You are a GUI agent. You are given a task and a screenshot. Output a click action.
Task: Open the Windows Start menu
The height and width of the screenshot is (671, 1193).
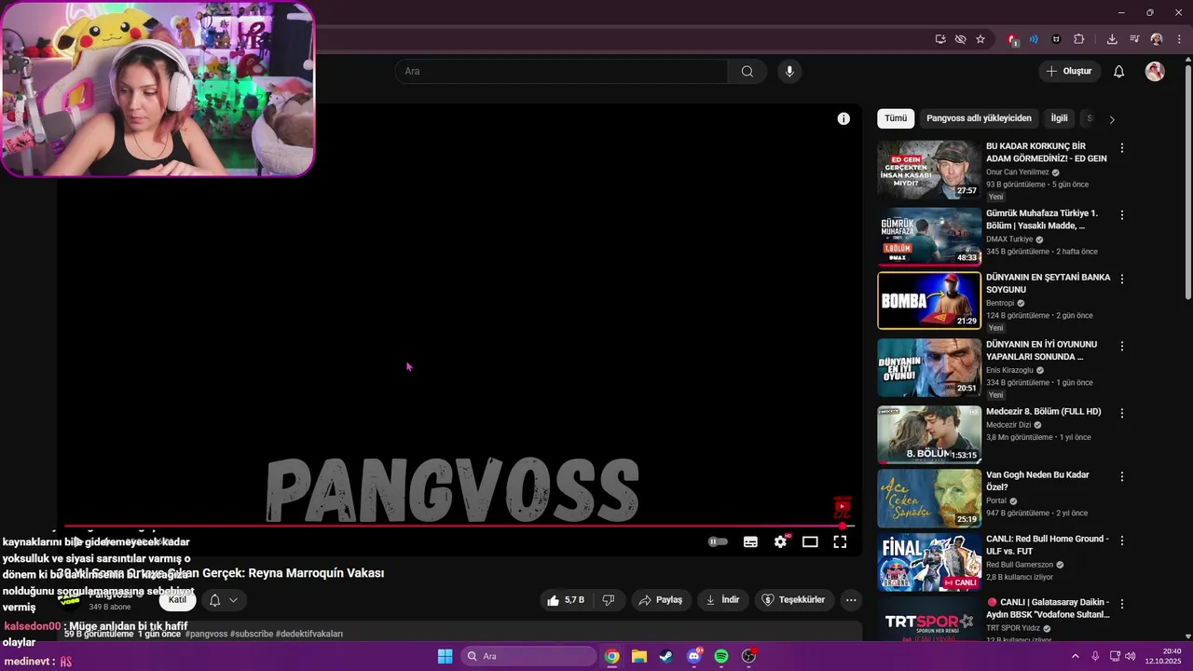[445, 656]
